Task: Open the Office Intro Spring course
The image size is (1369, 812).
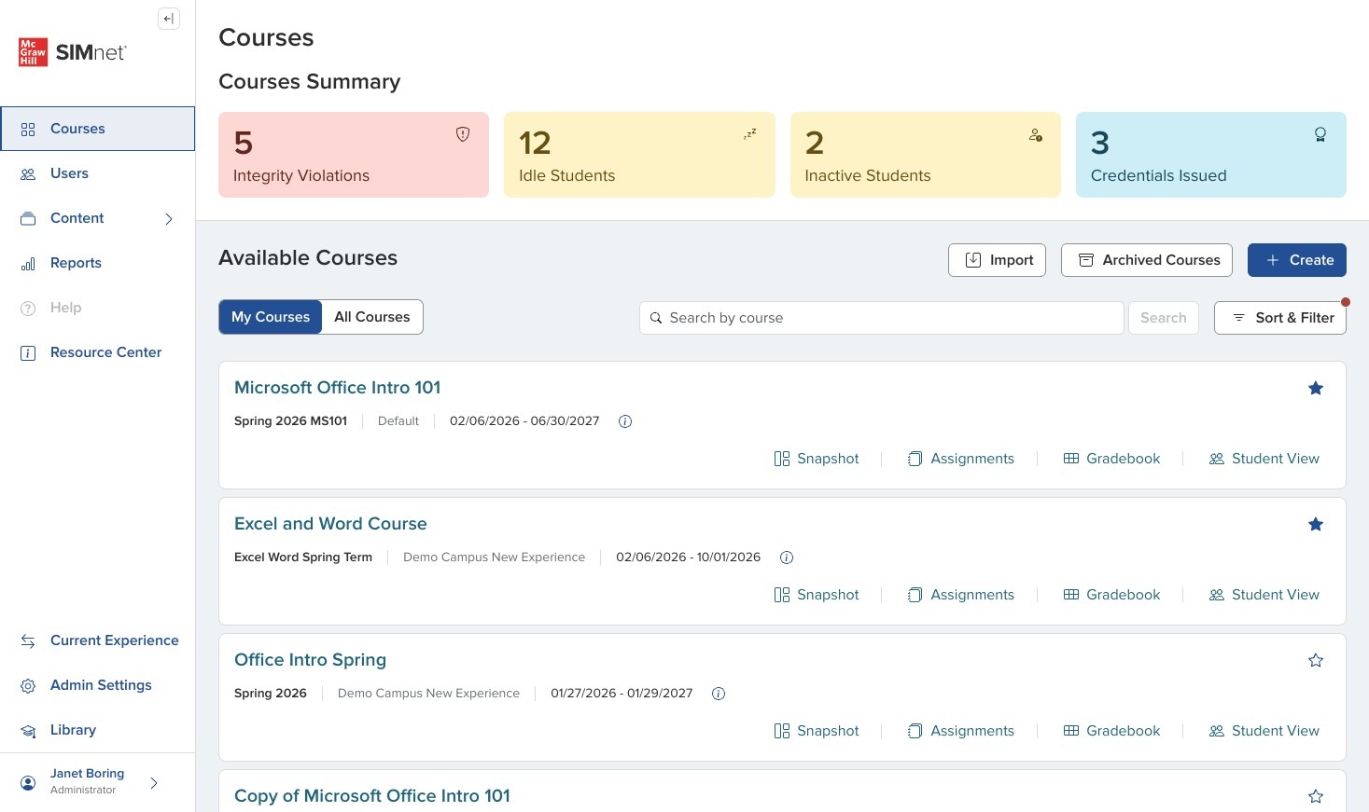Action: pos(310,660)
